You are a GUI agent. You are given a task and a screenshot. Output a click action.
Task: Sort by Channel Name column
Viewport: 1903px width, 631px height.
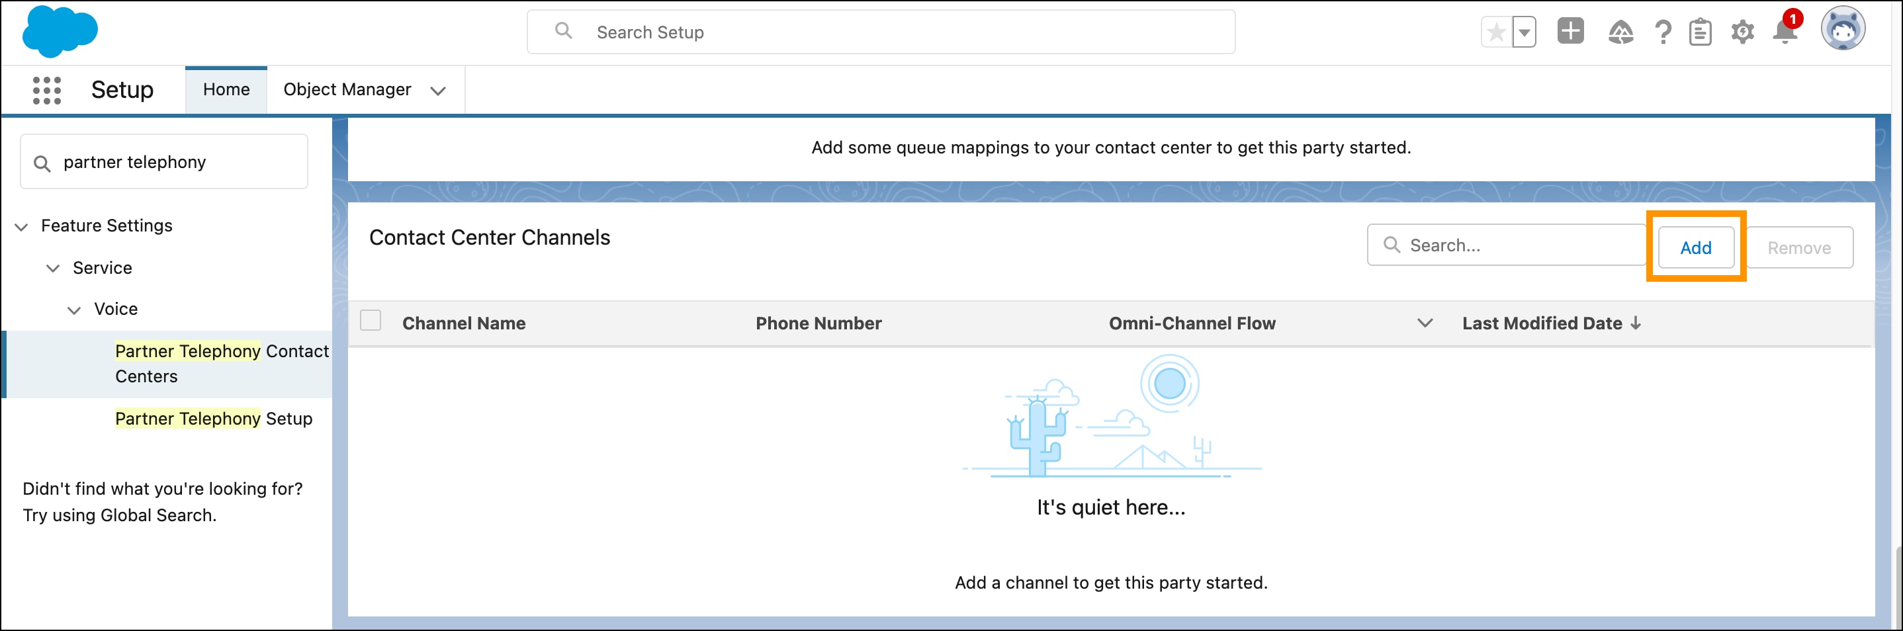[x=464, y=323]
